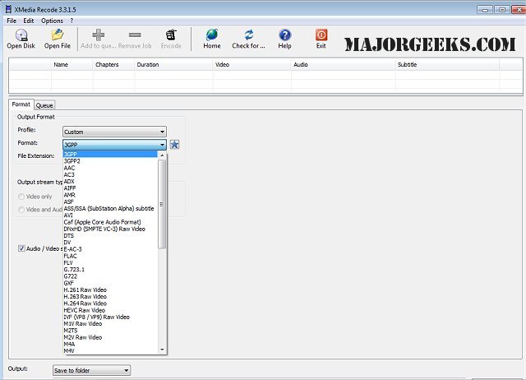Select G722 in the format list
Viewport: 526px width, 380px height.
pos(110,276)
